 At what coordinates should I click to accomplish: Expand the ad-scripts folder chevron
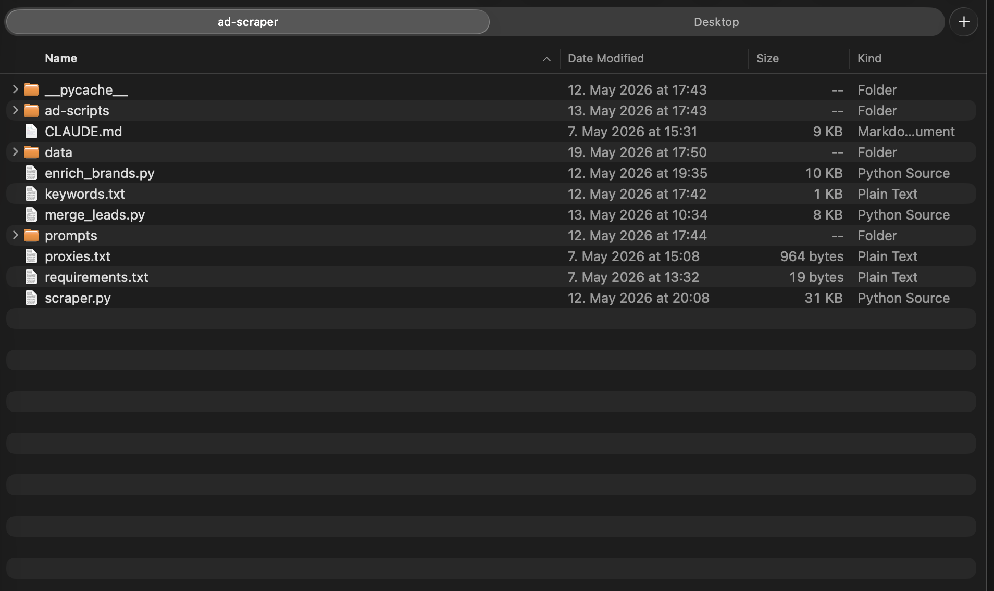coord(15,110)
